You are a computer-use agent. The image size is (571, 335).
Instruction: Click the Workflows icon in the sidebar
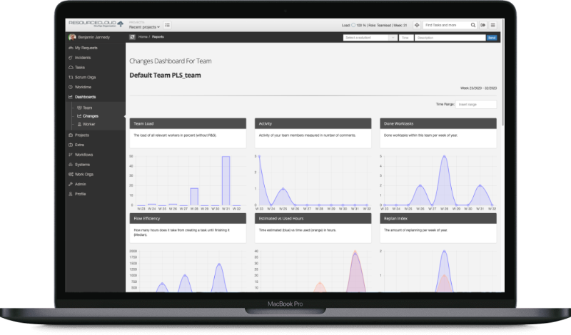click(x=71, y=155)
